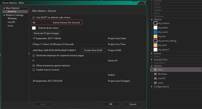Screen dimensions: 202x109
Task: Open Linux under Platform Settings
Action: pyautogui.click(x=10, y=26)
